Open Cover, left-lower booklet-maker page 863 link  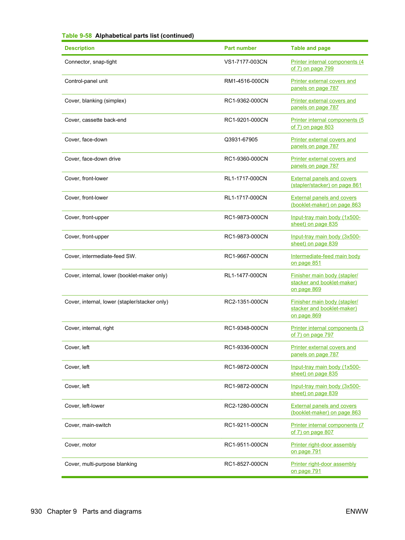point(325,409)
